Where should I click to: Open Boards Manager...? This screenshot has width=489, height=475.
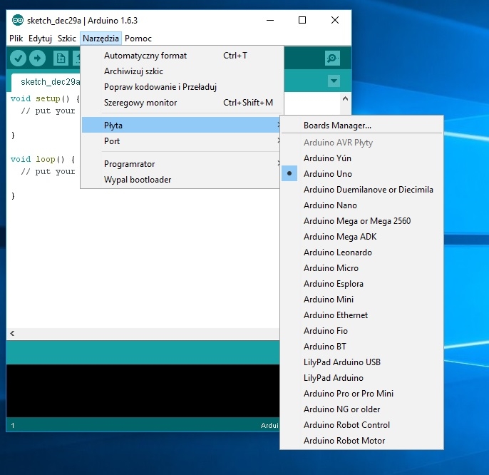point(362,125)
